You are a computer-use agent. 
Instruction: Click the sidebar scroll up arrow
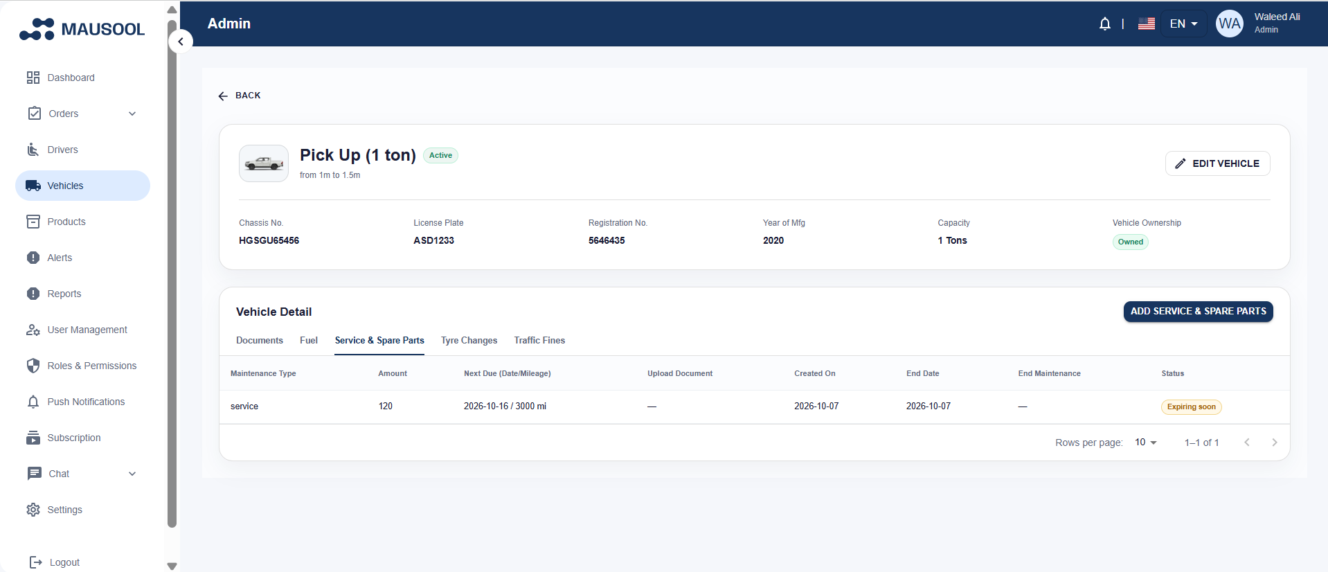coord(172,10)
